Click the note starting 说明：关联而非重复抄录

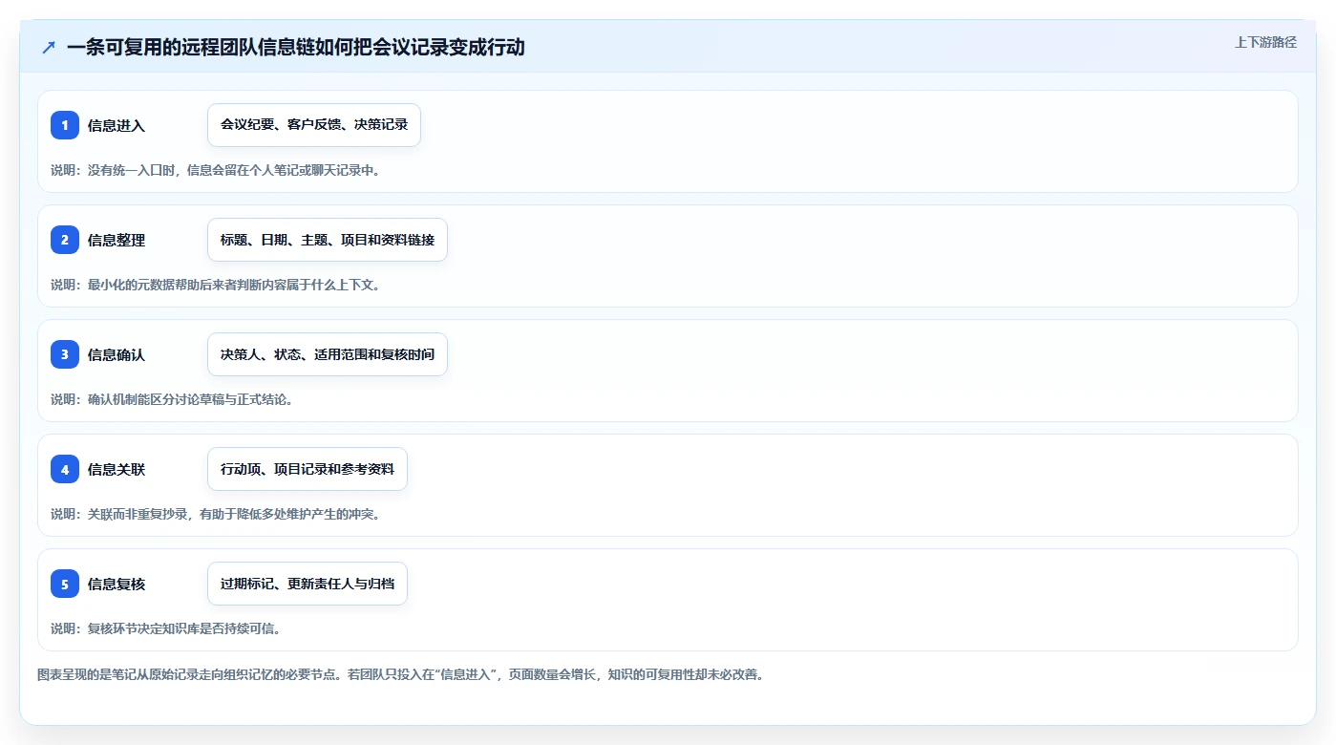click(215, 514)
